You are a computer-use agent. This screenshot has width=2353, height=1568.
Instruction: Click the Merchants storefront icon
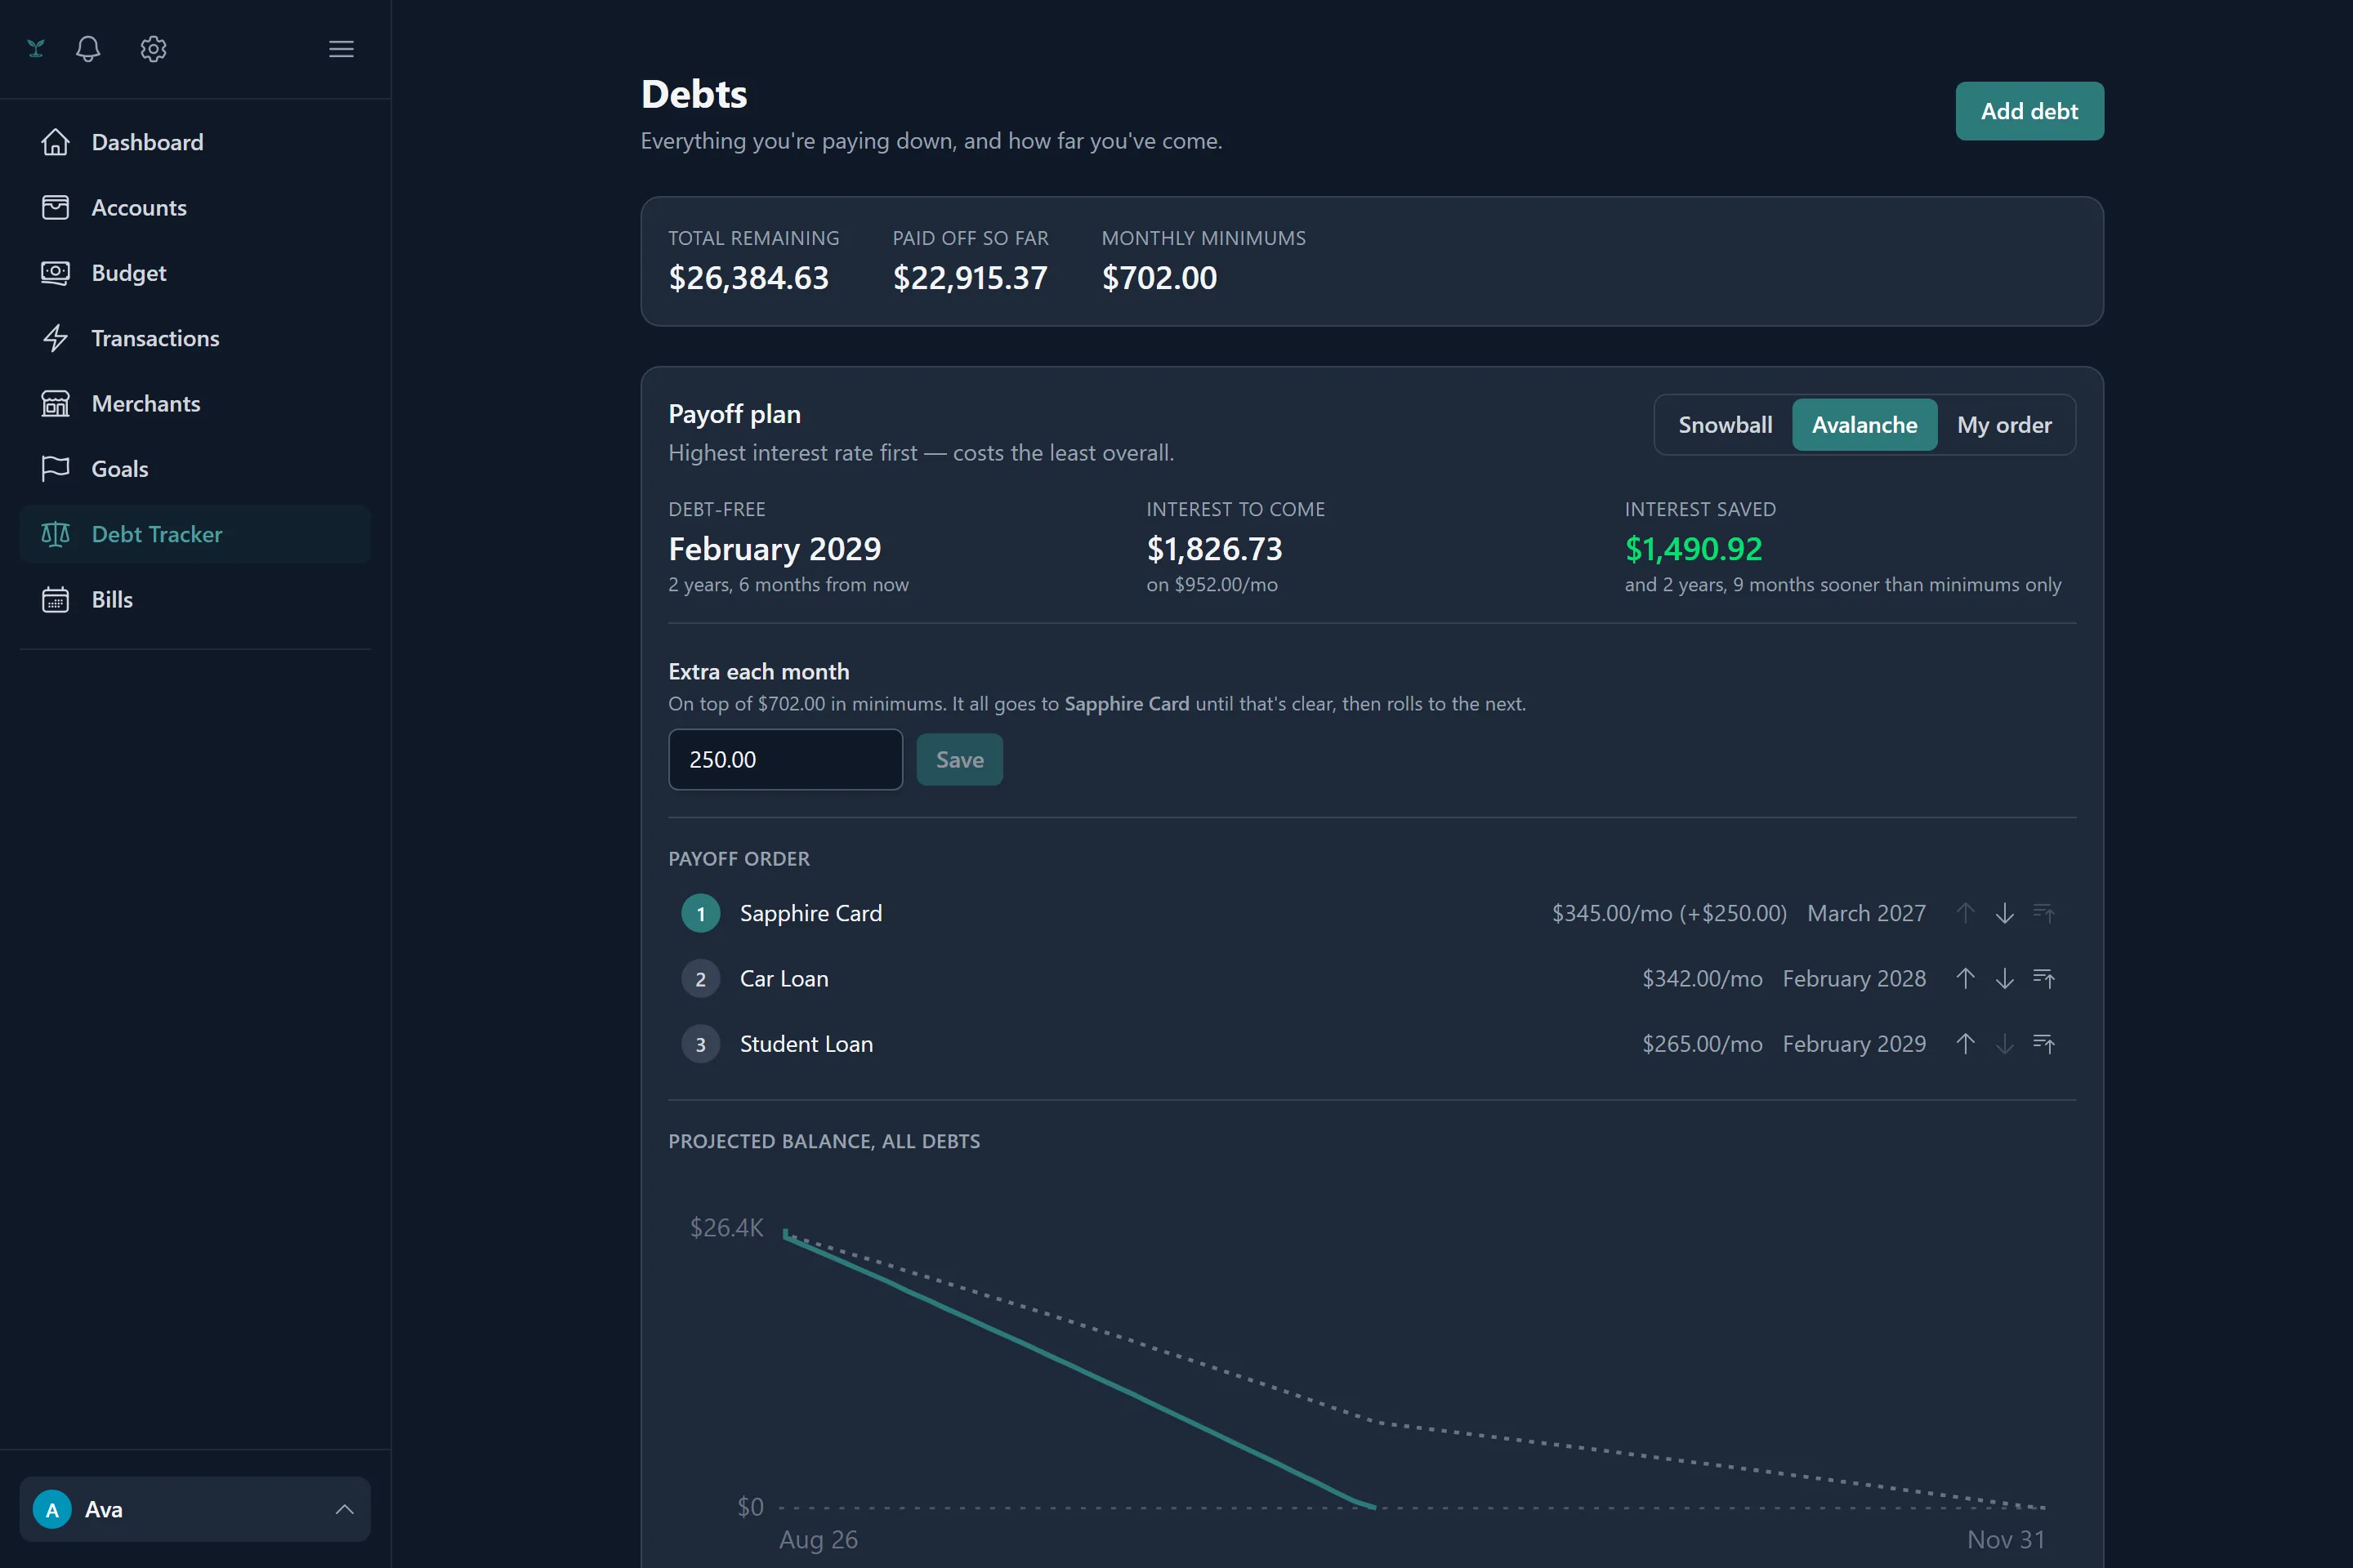point(55,403)
